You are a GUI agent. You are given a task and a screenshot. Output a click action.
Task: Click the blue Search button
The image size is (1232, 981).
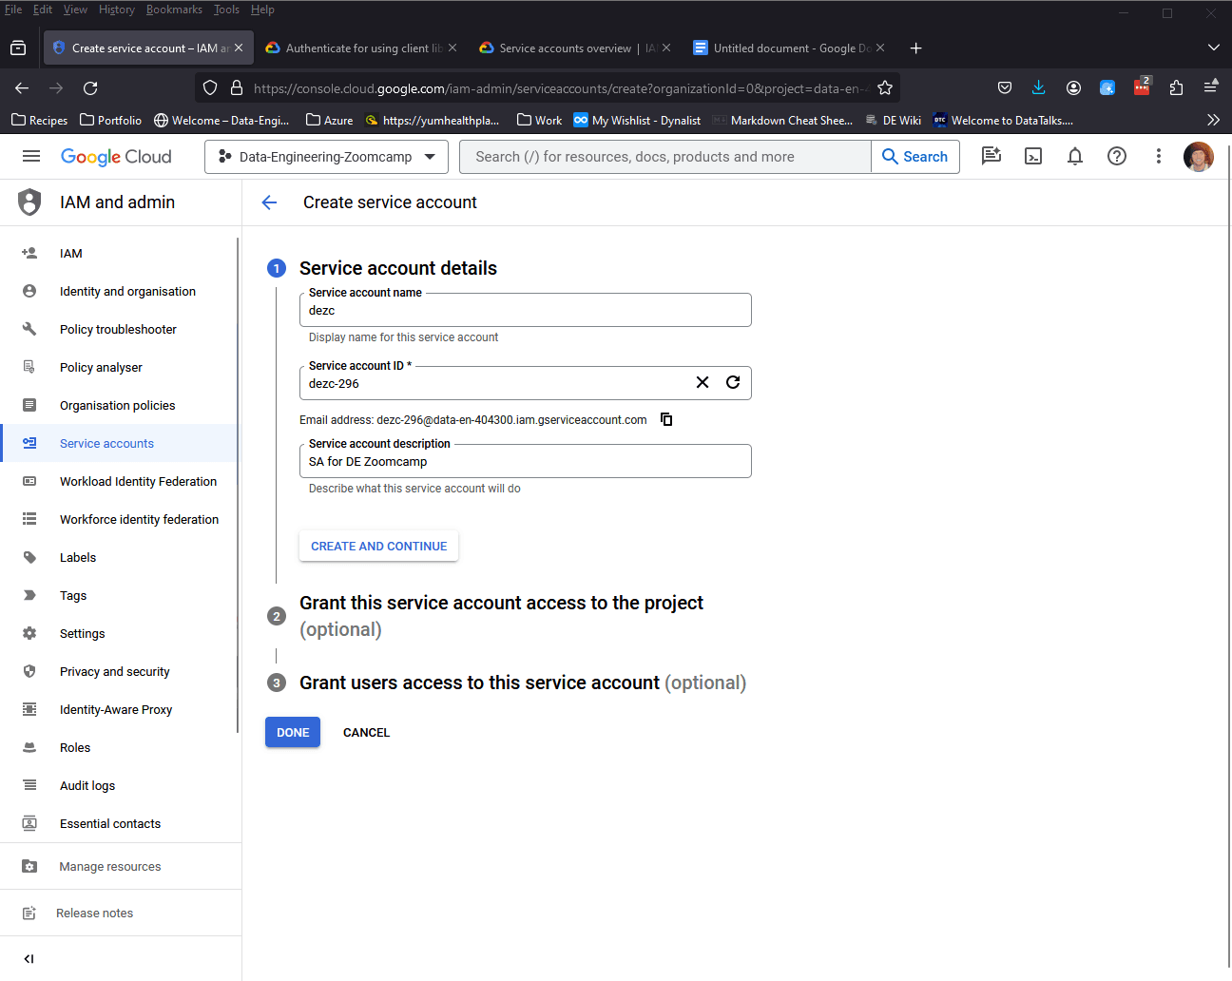[914, 157]
